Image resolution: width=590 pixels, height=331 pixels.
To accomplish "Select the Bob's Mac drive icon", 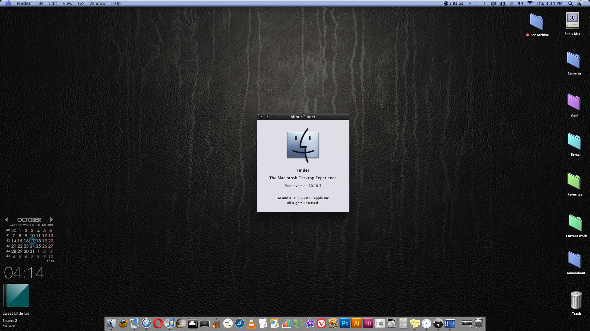I will [x=572, y=21].
